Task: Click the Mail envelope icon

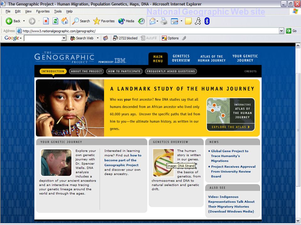Action: pos(152,21)
